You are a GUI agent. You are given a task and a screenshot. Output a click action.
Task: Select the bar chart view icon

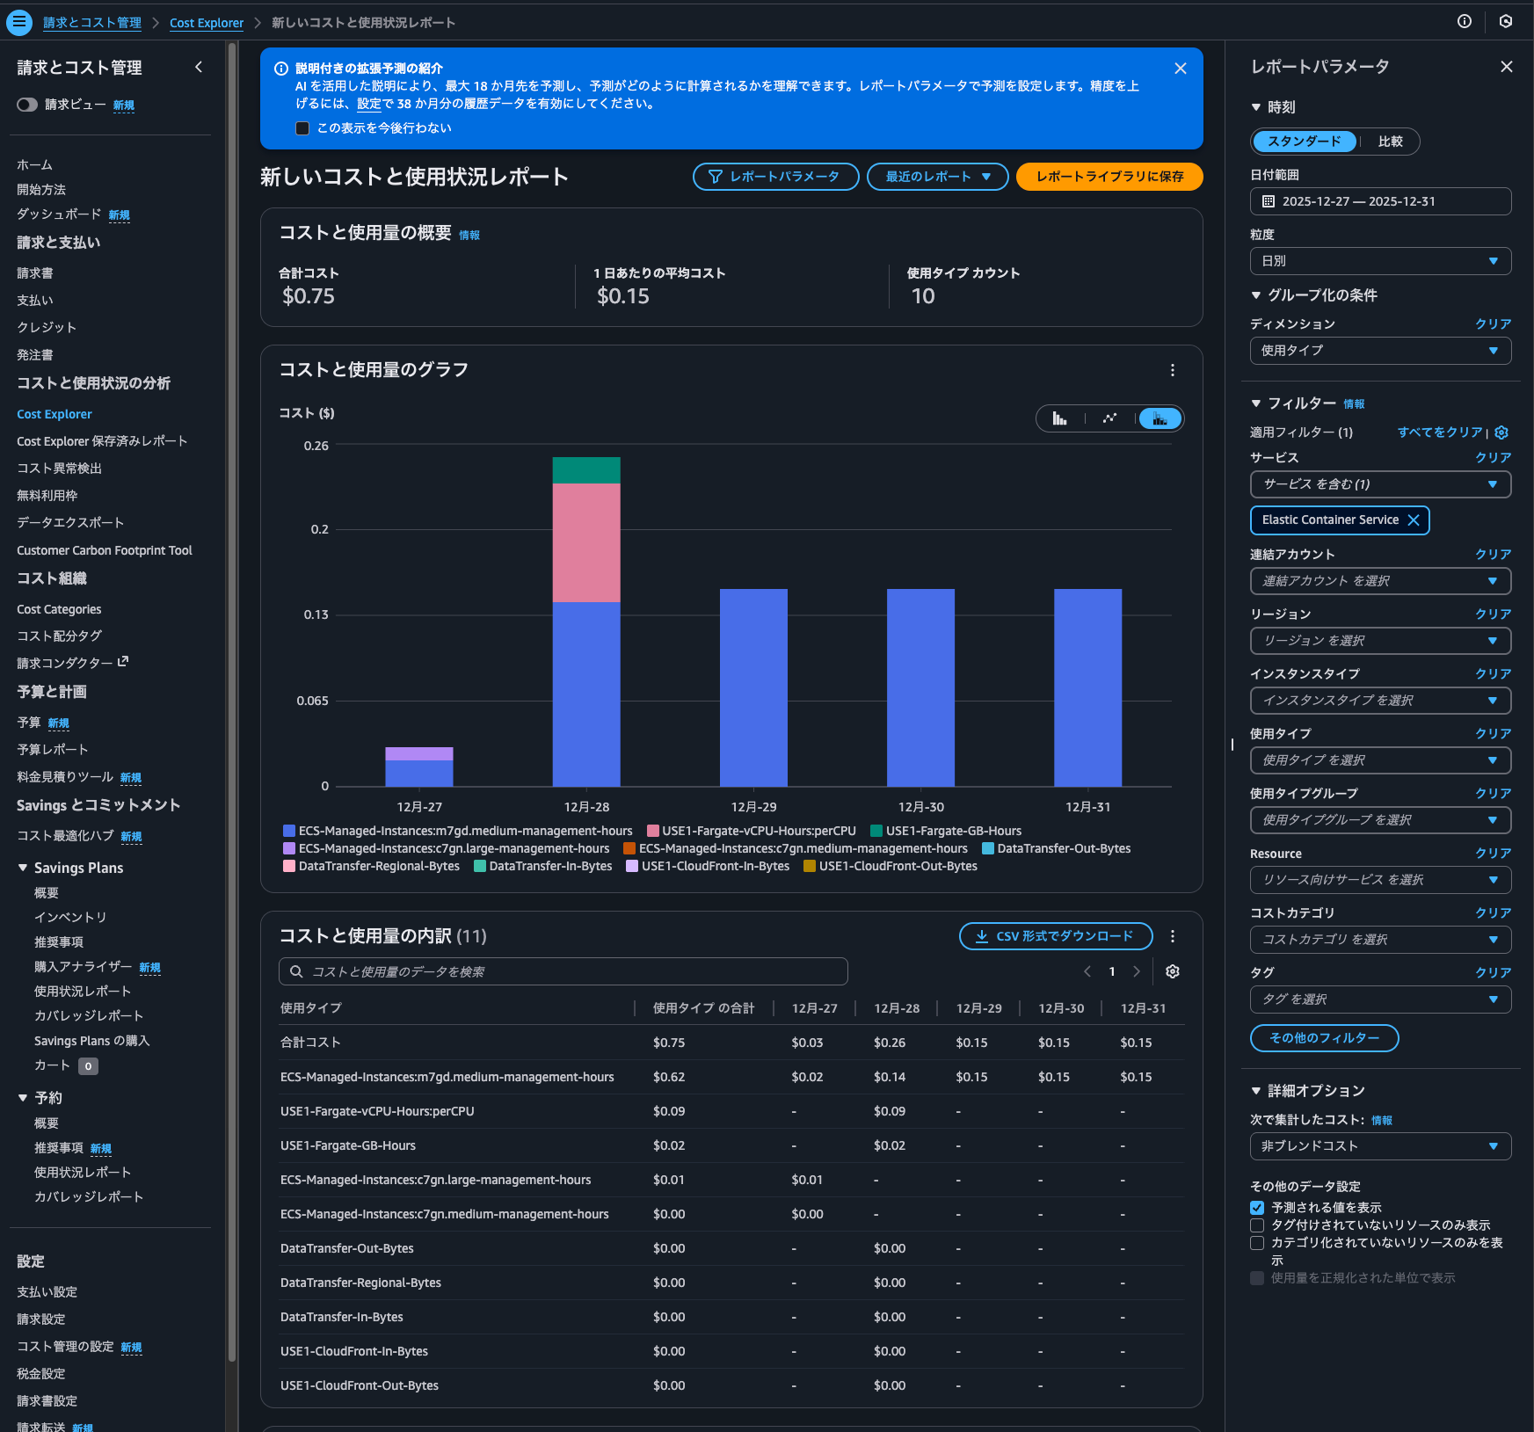click(x=1060, y=418)
